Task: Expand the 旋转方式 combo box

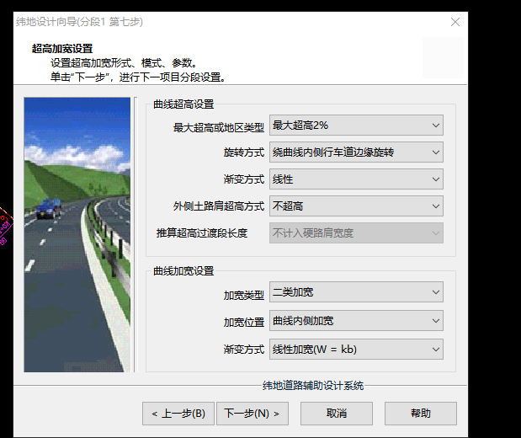Action: pyautogui.click(x=356, y=152)
